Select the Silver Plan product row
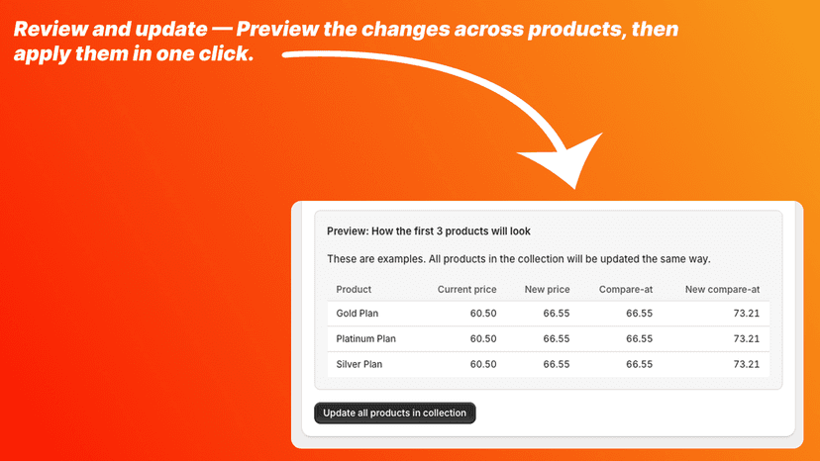The height and width of the screenshot is (461, 820). [x=548, y=364]
